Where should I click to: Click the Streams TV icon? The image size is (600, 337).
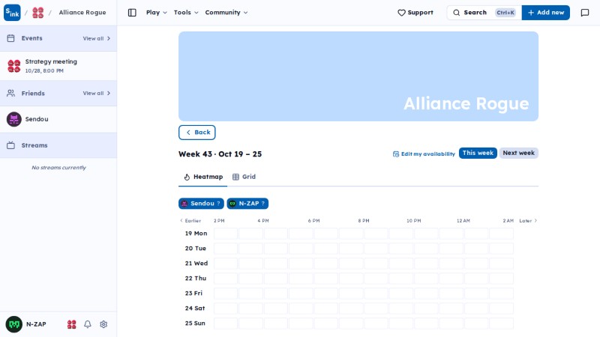pyautogui.click(x=10, y=145)
